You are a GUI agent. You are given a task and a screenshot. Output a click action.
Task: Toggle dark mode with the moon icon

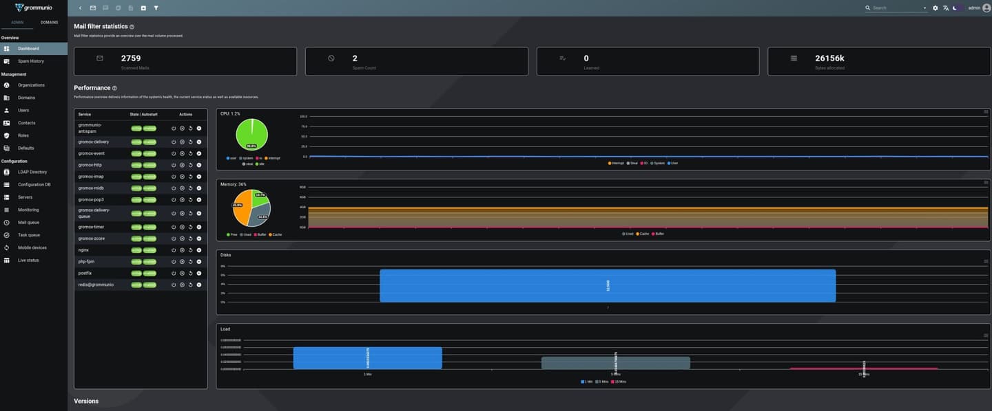[955, 8]
